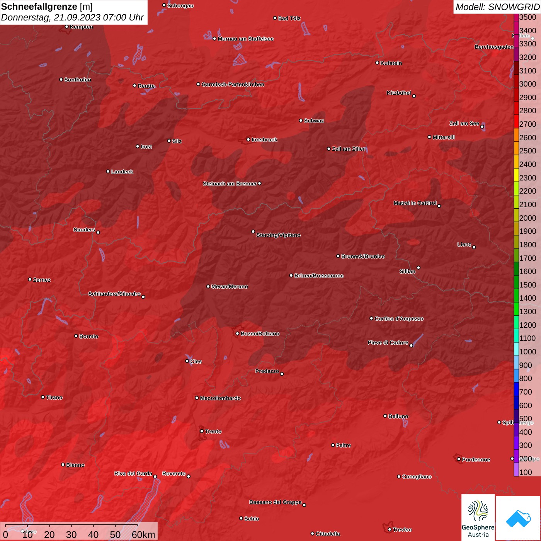Click the 60km scale bar label

(143, 534)
